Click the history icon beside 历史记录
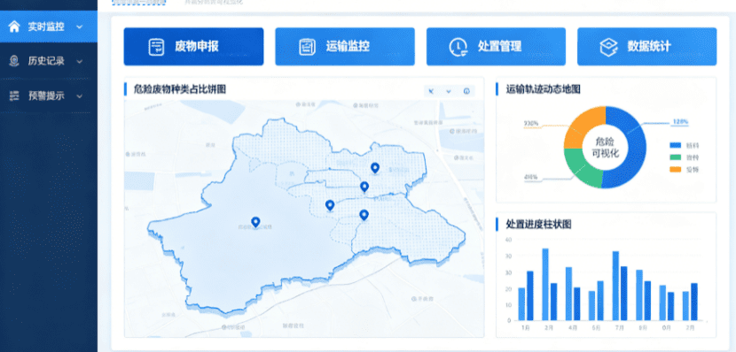 pos(14,61)
